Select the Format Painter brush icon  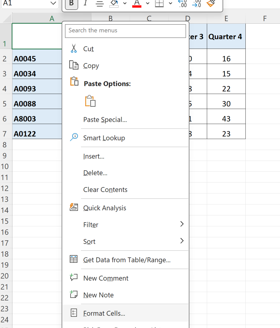pos(211,3)
